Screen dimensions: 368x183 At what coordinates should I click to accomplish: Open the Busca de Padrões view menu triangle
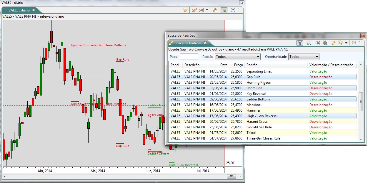[360, 42]
